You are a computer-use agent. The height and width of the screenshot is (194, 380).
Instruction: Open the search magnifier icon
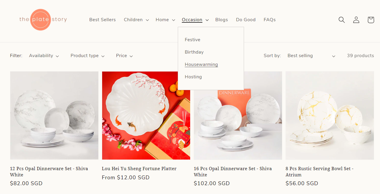341,20
